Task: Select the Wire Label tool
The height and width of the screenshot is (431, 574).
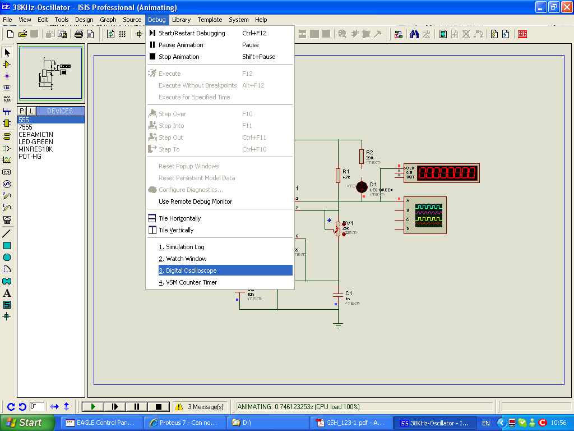Action: pos(7,88)
